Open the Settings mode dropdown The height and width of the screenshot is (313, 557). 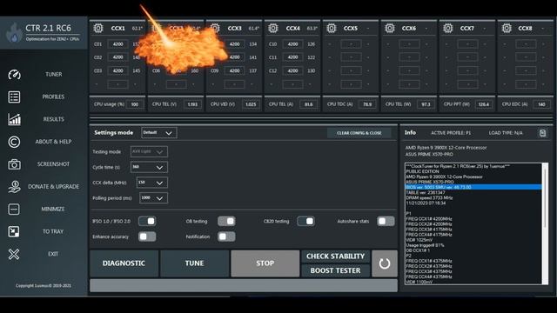coord(158,133)
